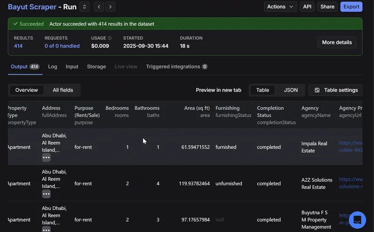Export the dataset results
Viewport: 374px width, 232px height.
pyautogui.click(x=351, y=7)
